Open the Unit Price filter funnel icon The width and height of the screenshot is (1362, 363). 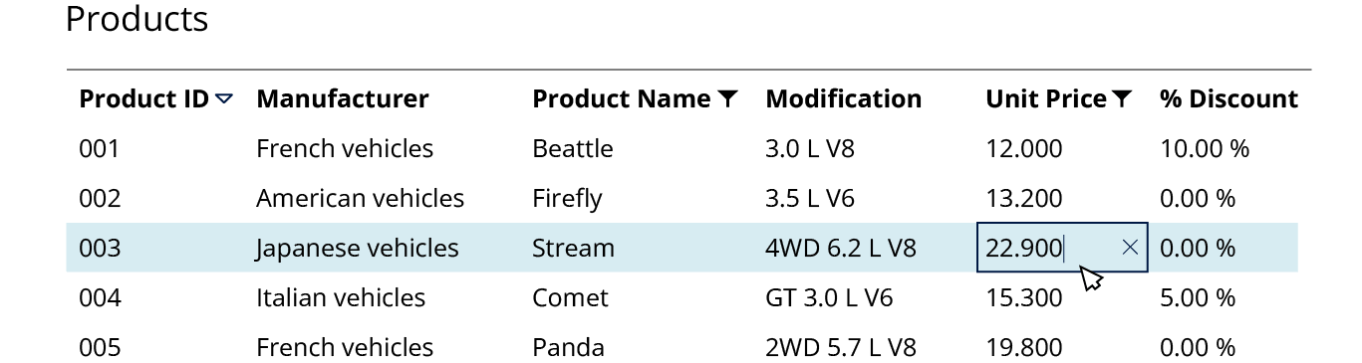[x=1122, y=98]
